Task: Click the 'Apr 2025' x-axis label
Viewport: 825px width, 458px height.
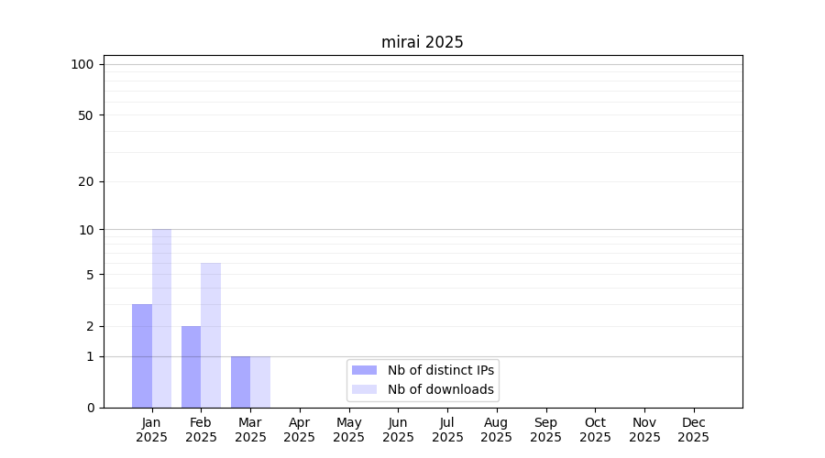Action: (300, 430)
